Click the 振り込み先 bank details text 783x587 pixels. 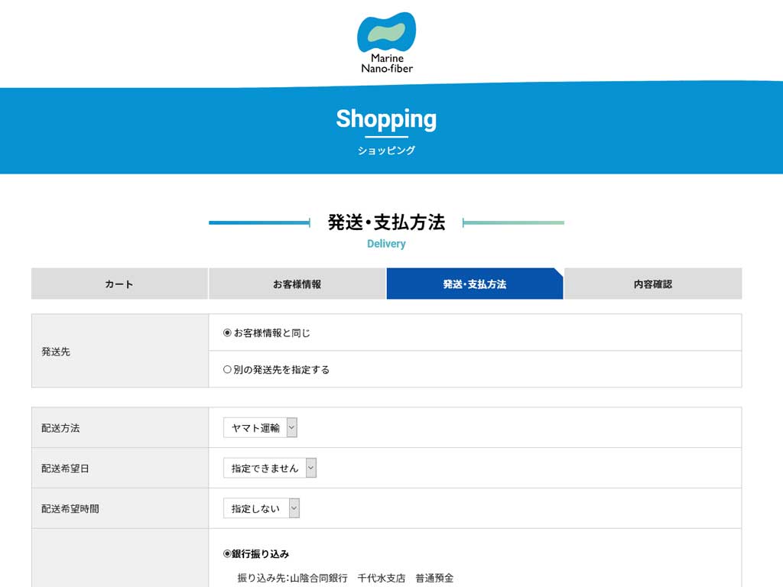click(x=345, y=578)
